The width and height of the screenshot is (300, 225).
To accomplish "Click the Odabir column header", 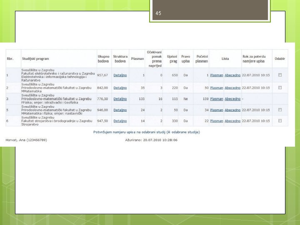I will tap(280, 59).
